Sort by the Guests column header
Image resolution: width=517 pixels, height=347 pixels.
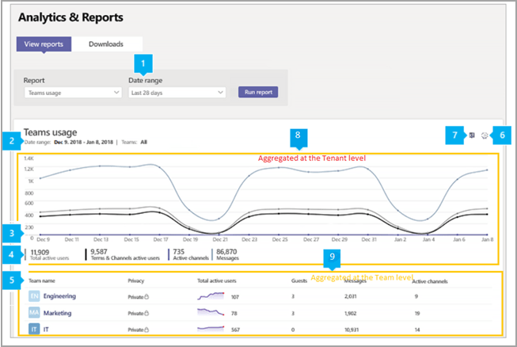click(x=299, y=280)
